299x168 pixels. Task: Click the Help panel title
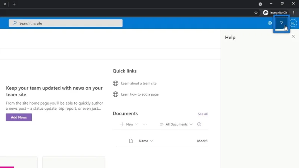pyautogui.click(x=230, y=38)
